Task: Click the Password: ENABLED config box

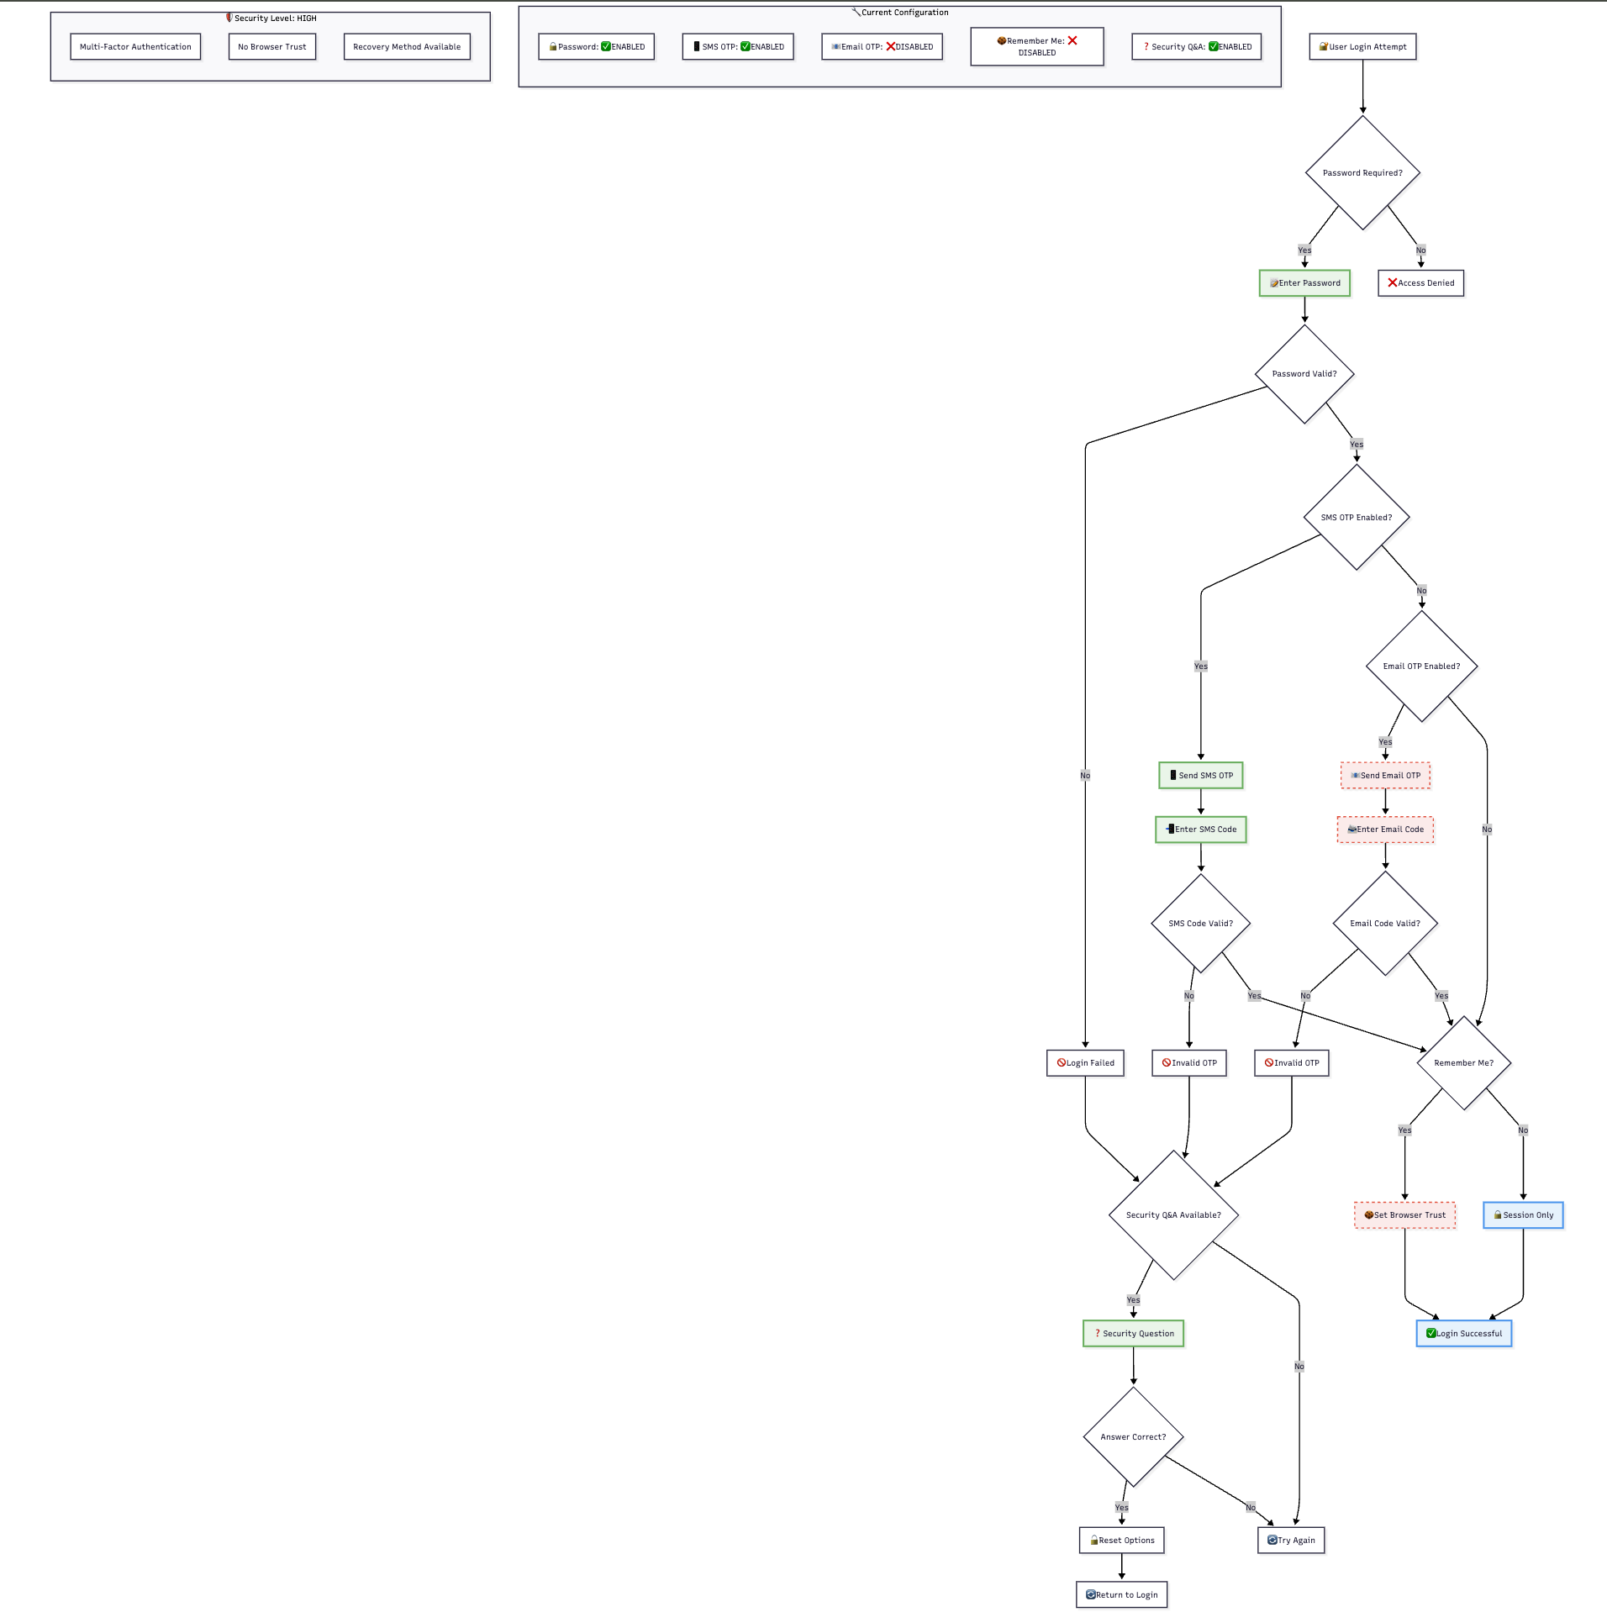Action: pos(596,47)
